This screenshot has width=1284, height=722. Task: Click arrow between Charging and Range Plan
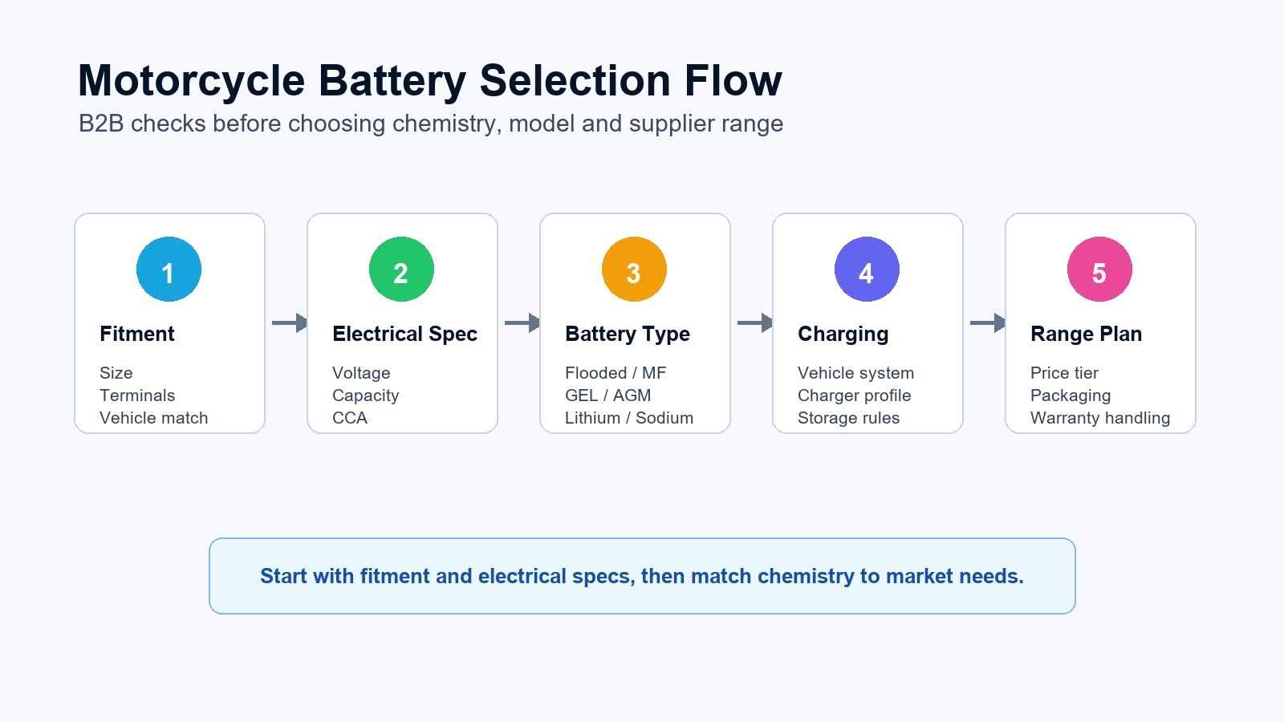click(x=988, y=323)
